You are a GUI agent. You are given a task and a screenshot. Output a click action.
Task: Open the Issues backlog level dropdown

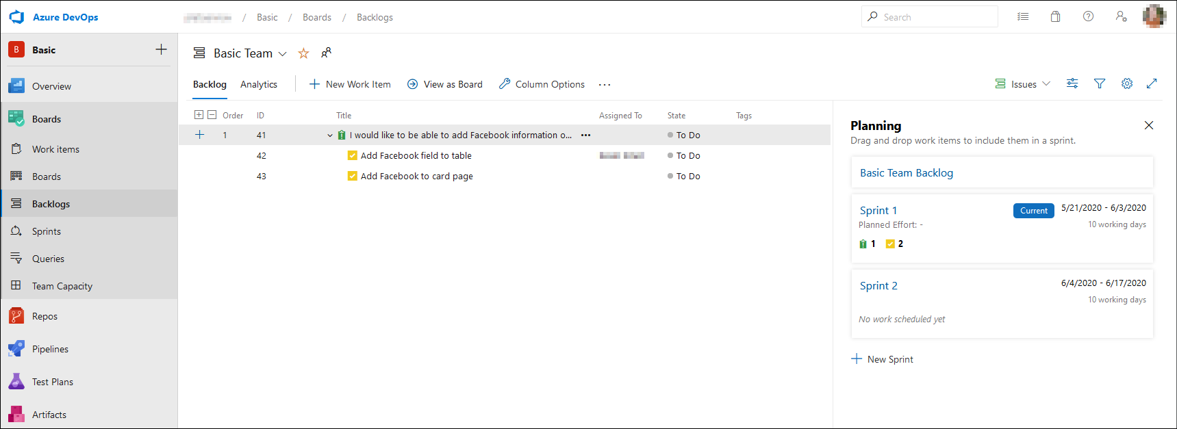coord(1022,84)
